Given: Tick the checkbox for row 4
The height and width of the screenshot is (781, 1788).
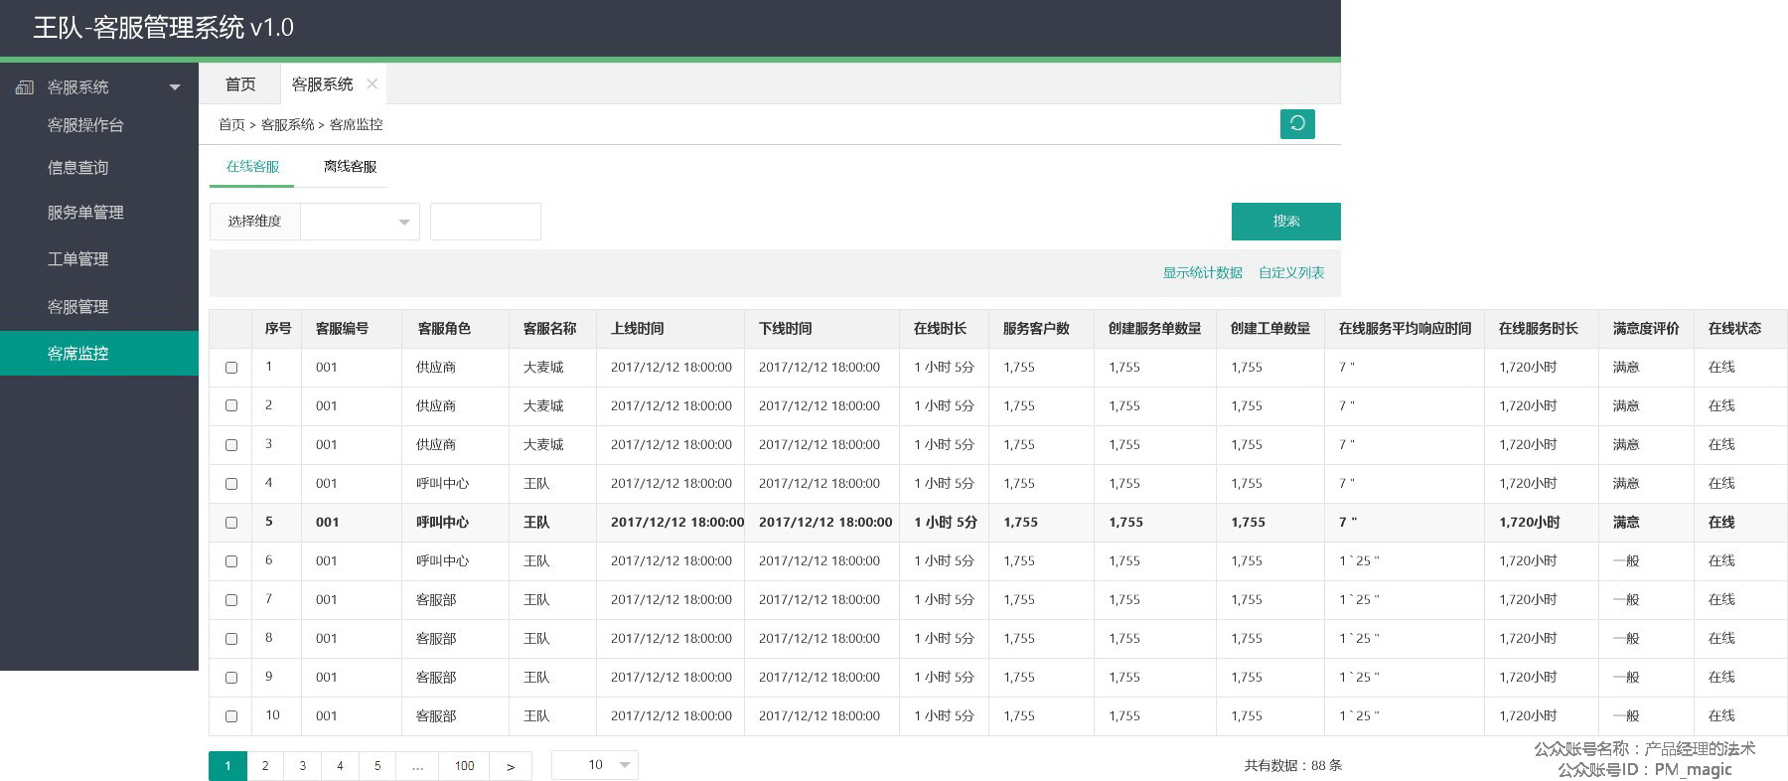Looking at the screenshot, I should [231, 484].
